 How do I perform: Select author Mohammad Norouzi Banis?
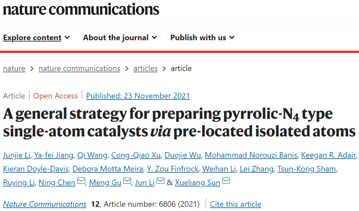click(x=251, y=155)
